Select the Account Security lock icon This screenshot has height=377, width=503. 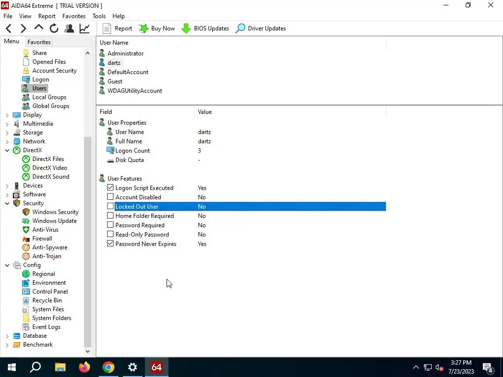26,71
